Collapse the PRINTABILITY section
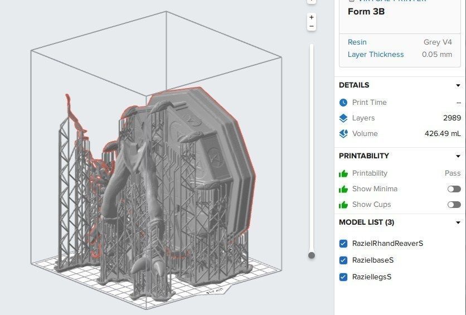The width and height of the screenshot is (466, 315). click(458, 156)
